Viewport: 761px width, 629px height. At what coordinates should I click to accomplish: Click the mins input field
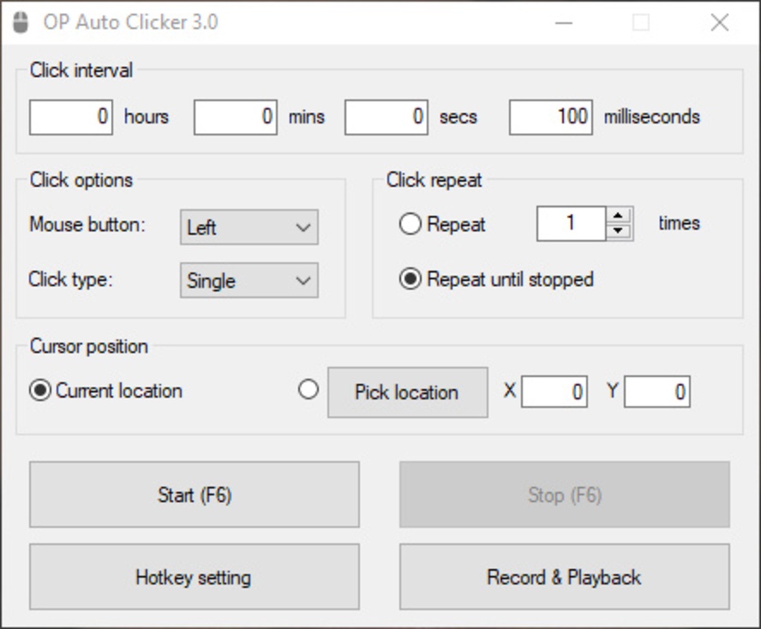click(x=235, y=117)
